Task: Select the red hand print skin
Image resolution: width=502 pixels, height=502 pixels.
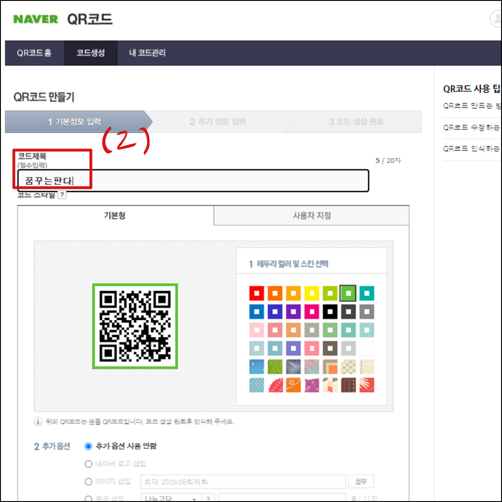Action: 367,385
